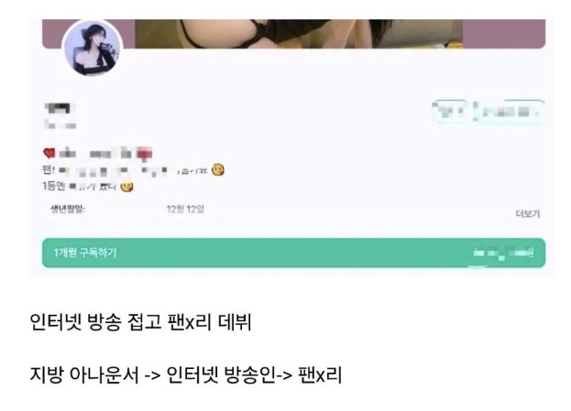Select the blurred display name text
This screenshot has height=411, width=571.
pyautogui.click(x=60, y=108)
